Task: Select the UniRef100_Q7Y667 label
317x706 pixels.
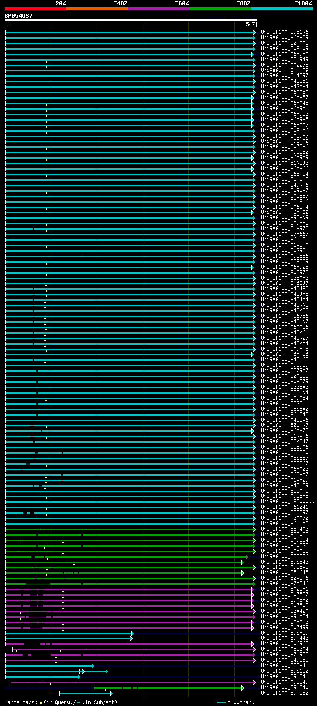Action: pyautogui.click(x=284, y=234)
